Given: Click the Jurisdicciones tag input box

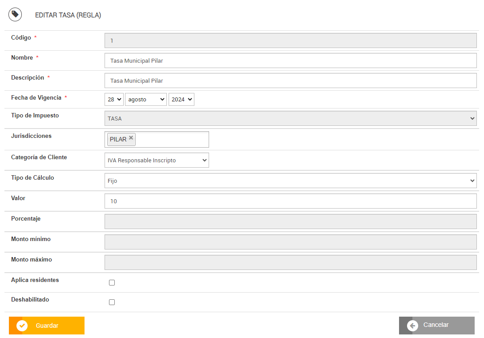Looking at the screenshot, I should tap(171, 139).
